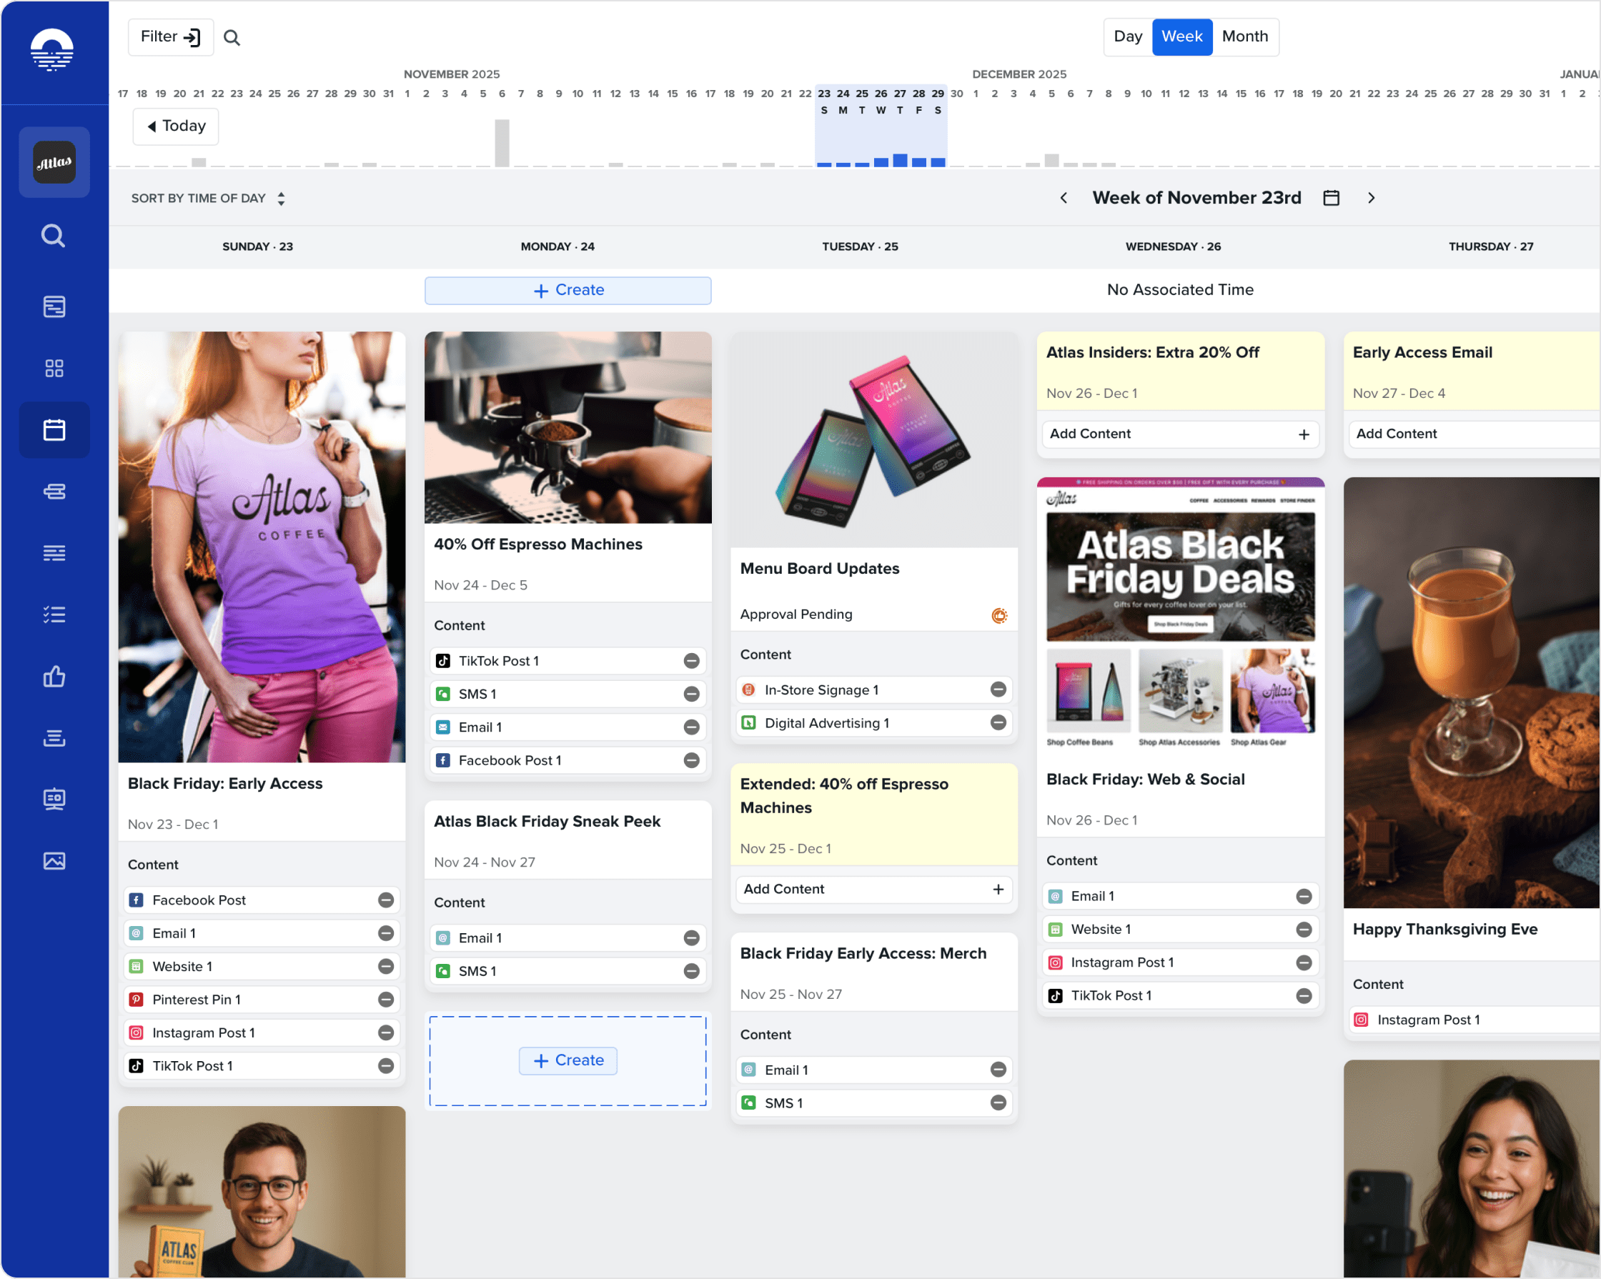Image resolution: width=1601 pixels, height=1279 pixels.
Task: Click the Atlas brand logo tile
Action: (x=54, y=161)
